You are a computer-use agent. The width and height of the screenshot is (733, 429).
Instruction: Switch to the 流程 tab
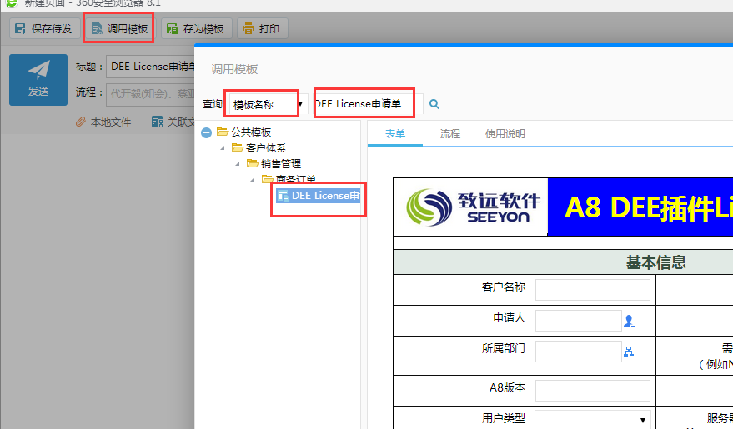click(x=449, y=134)
